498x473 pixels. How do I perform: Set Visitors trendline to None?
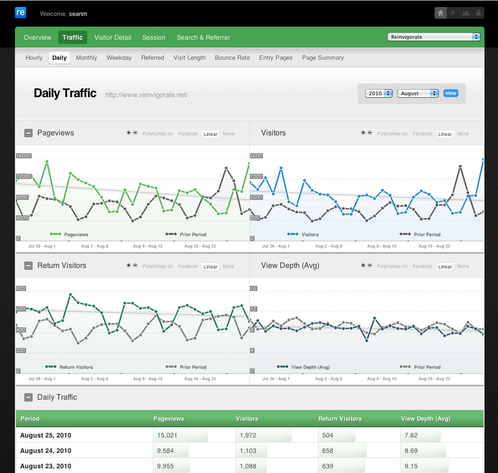pyautogui.click(x=463, y=134)
